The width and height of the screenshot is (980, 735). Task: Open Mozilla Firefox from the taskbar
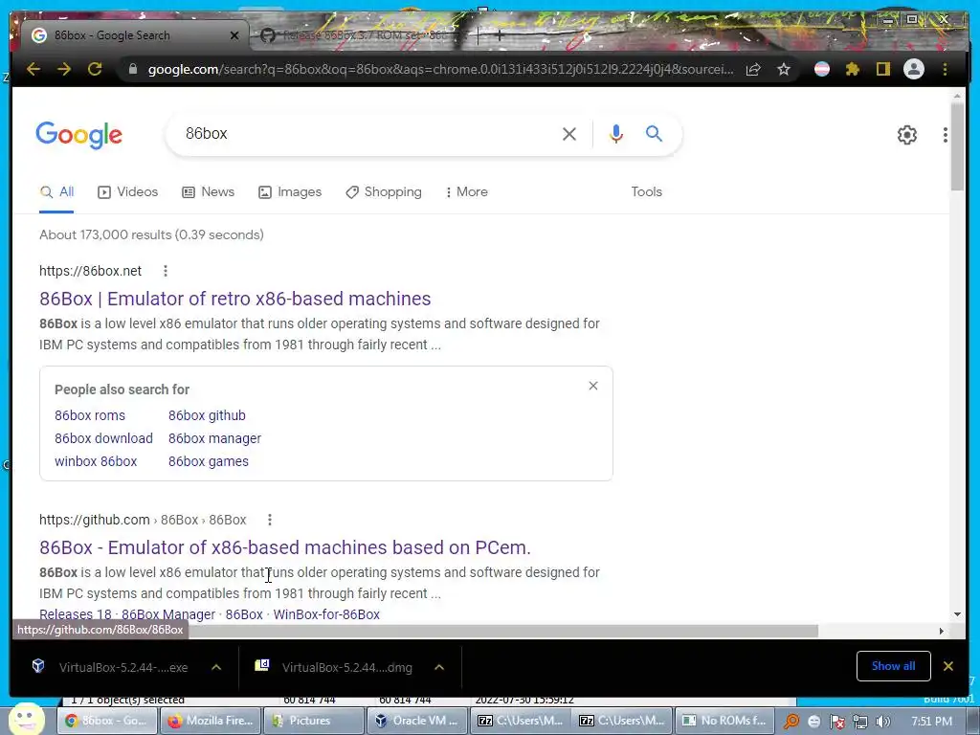point(212,721)
